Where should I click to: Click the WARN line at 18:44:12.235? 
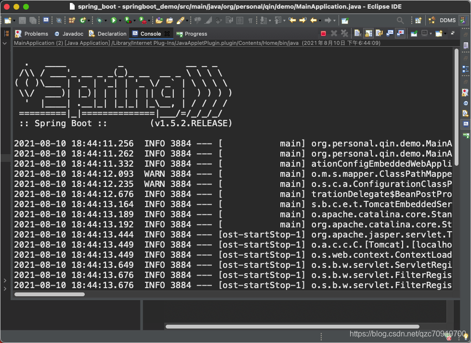point(233,184)
